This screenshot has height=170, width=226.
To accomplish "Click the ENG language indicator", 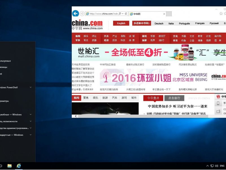I will (222, 166).
